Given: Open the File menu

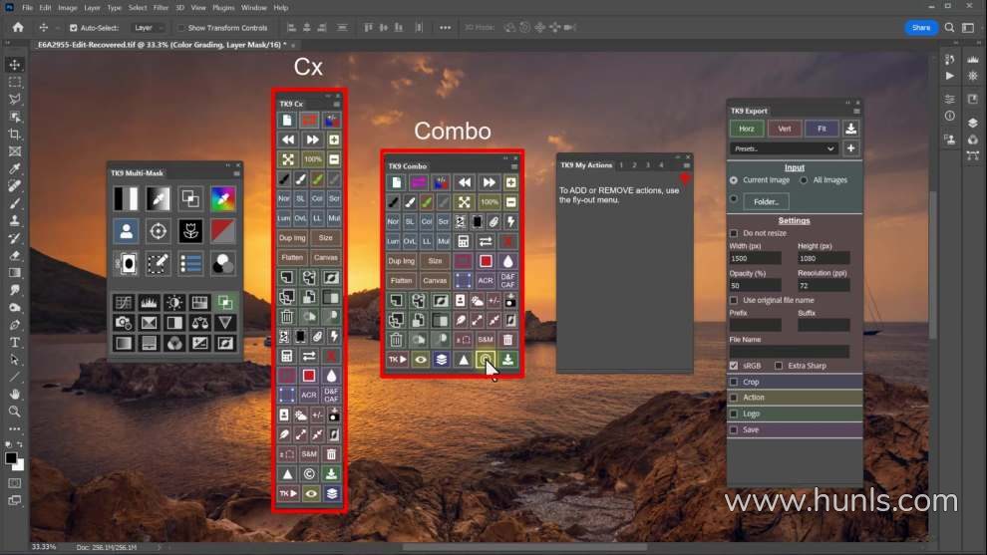Looking at the screenshot, I should point(27,8).
